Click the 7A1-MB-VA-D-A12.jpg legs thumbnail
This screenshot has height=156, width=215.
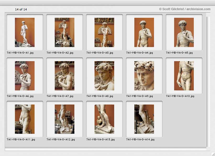tap(64, 119)
